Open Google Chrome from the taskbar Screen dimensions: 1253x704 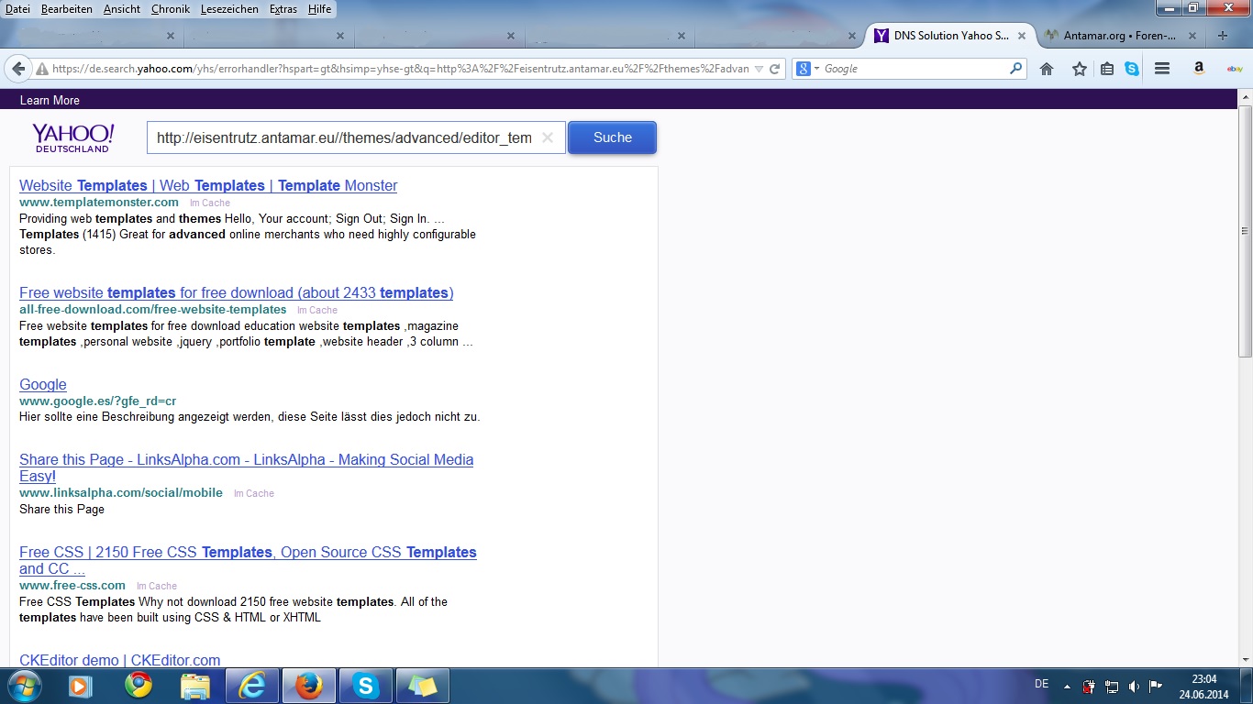(139, 685)
